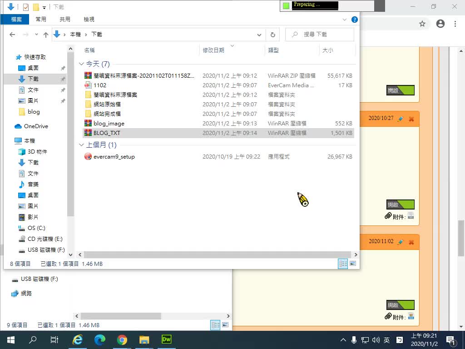Open the 常用 ribbon tab
Image resolution: width=465 pixels, height=349 pixels.
[41, 19]
